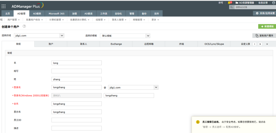Switch to the 联系人 tab

[x=83, y=44]
